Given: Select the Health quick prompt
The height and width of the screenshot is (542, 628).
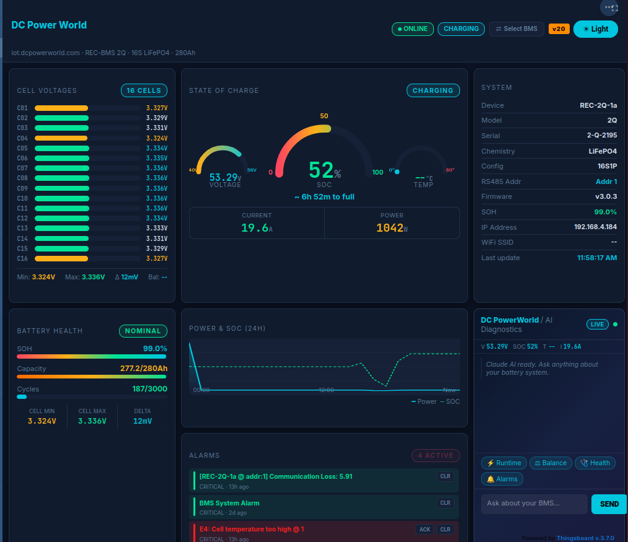Looking at the screenshot, I should point(595,463).
